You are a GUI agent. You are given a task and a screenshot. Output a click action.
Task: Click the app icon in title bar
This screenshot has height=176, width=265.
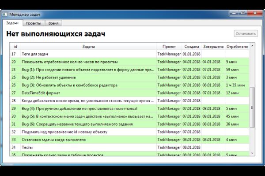(x=5, y=15)
